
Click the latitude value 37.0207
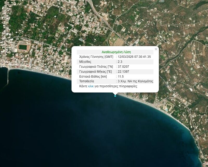[x=123, y=67]
